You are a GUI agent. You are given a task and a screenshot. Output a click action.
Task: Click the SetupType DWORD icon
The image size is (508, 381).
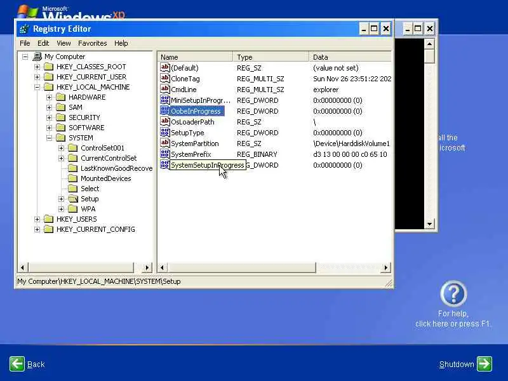[x=165, y=132]
